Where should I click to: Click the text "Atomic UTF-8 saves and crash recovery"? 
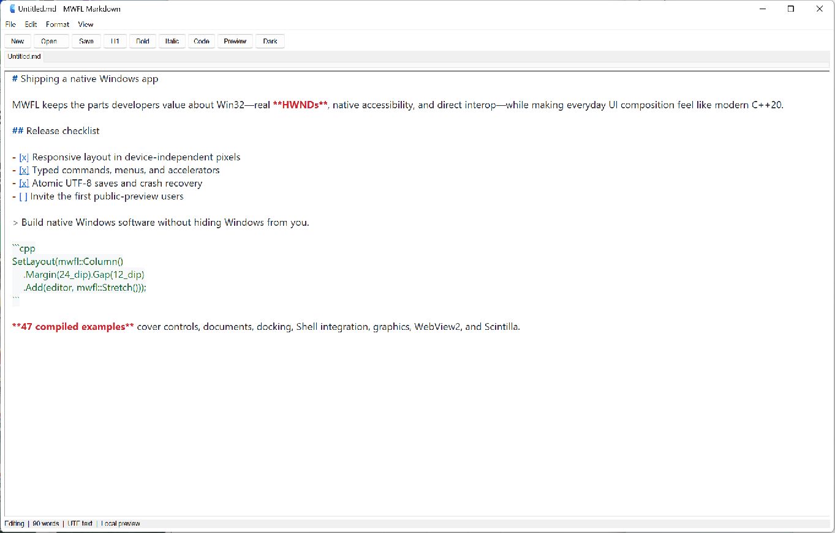click(x=117, y=183)
